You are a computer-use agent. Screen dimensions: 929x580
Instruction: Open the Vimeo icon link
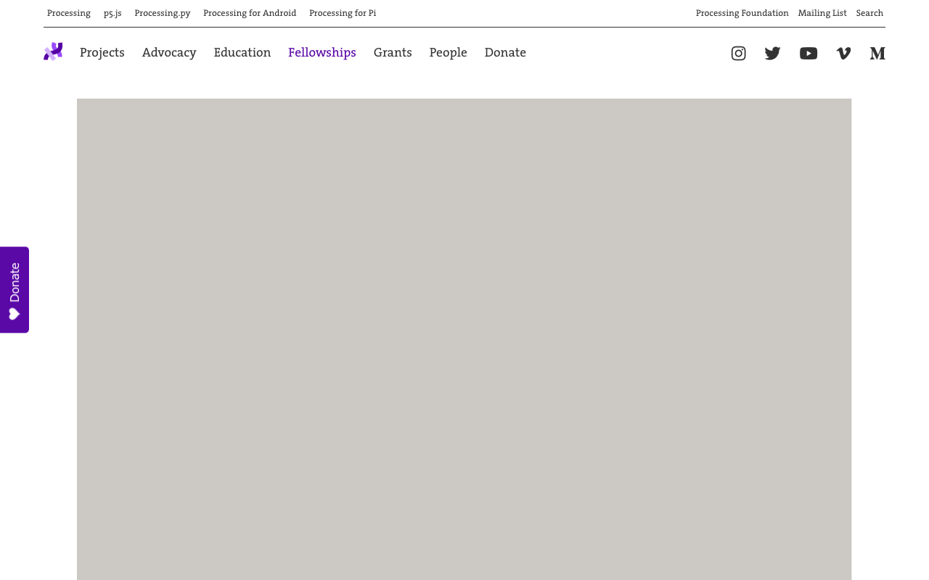[843, 53]
